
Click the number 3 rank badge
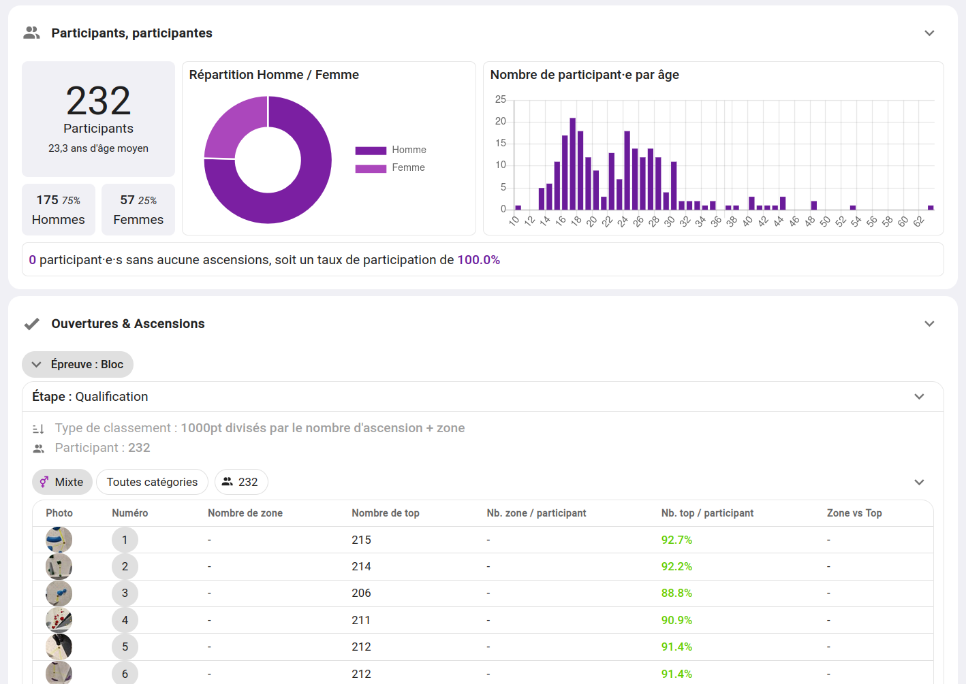(x=125, y=593)
